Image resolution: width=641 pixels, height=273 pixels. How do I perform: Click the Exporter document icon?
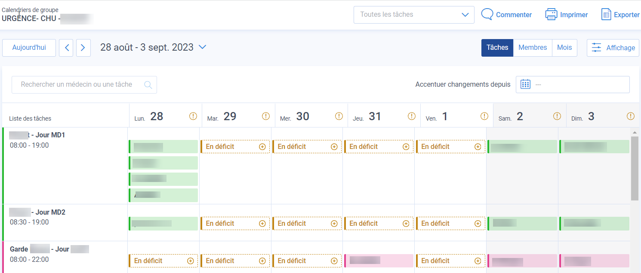tap(606, 15)
